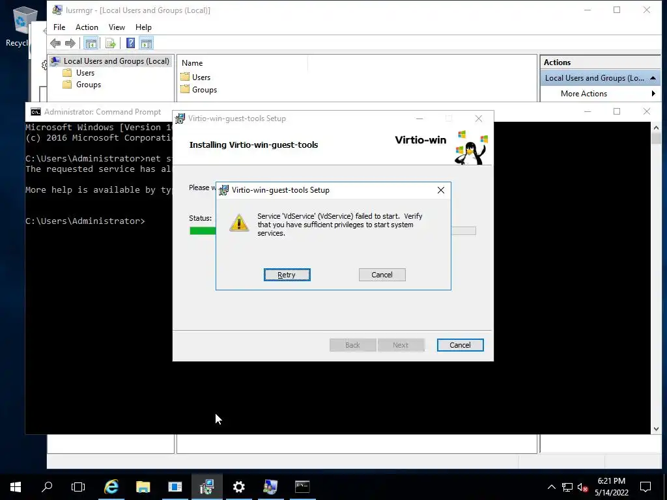Toggle Show/Hide Console Tree toolbar icon
Image resolution: width=667 pixels, height=500 pixels.
pos(91,43)
